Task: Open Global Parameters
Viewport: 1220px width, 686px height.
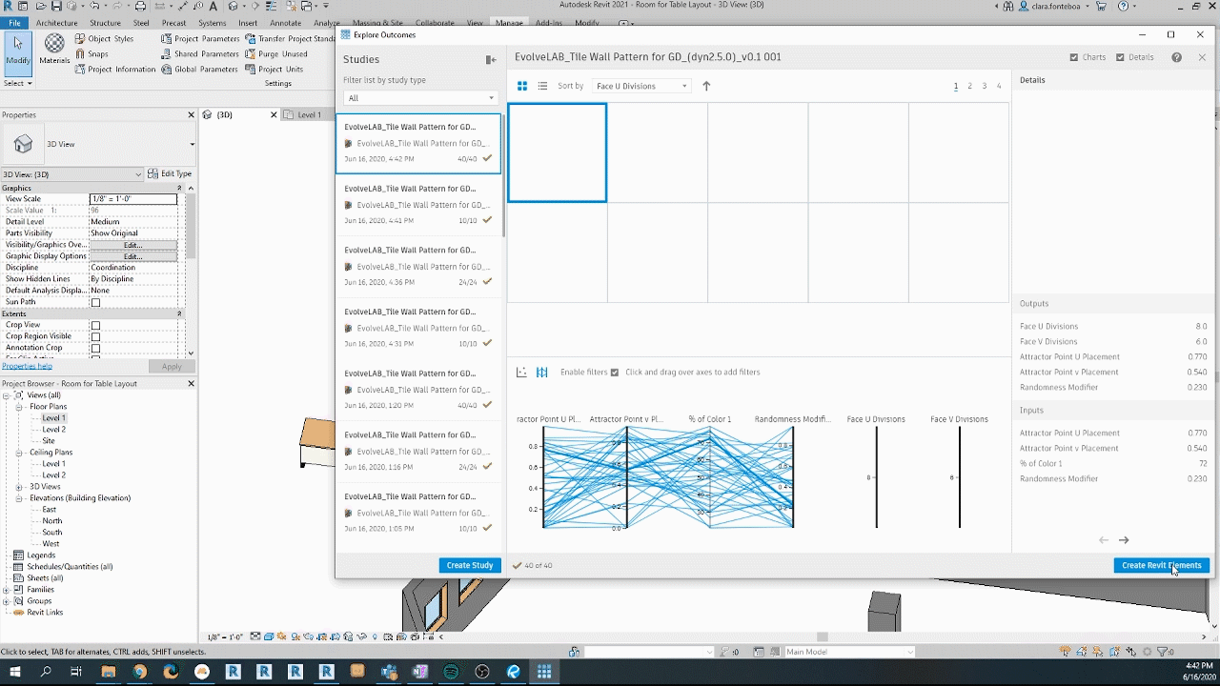Action: point(199,70)
